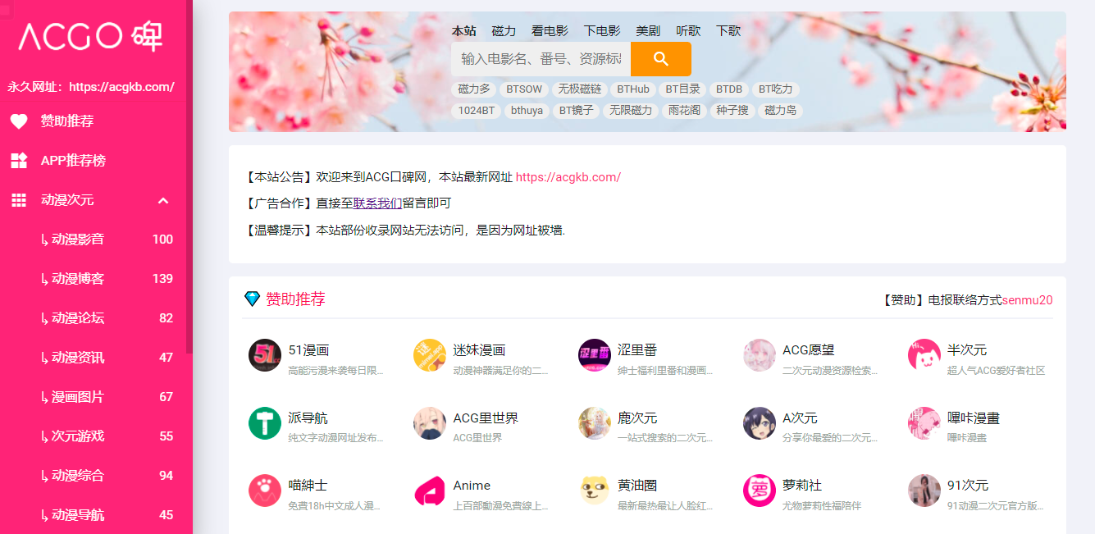Click the 联系我们 link
1095x534 pixels.
[377, 203]
